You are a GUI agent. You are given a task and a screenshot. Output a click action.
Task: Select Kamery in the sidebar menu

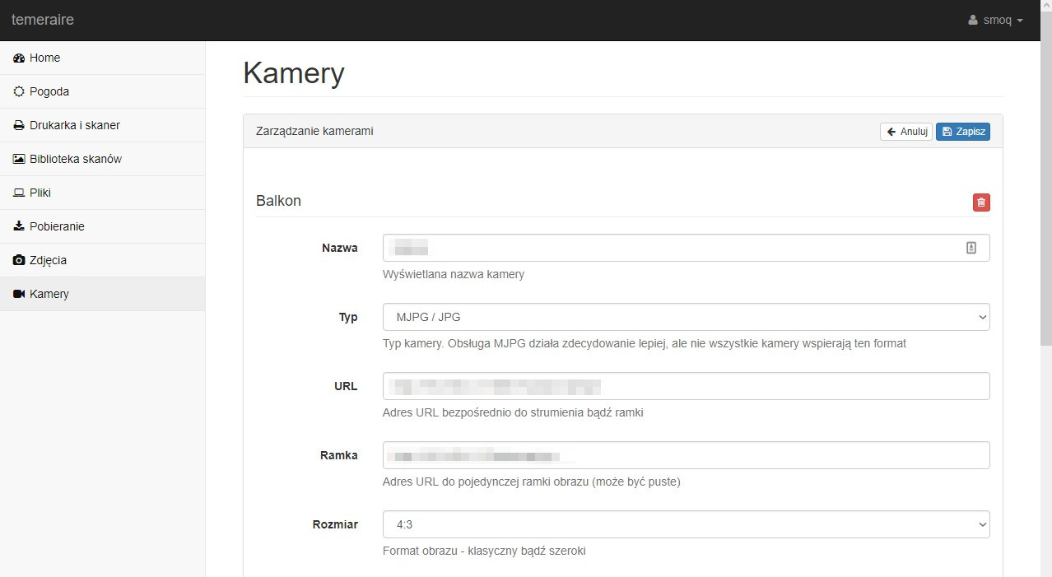coord(49,294)
